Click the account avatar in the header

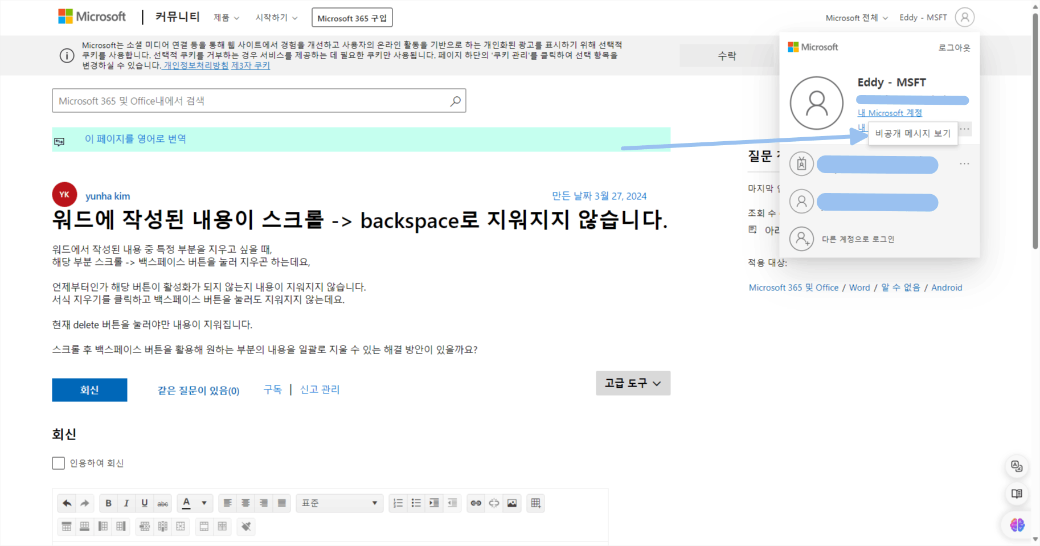965,18
